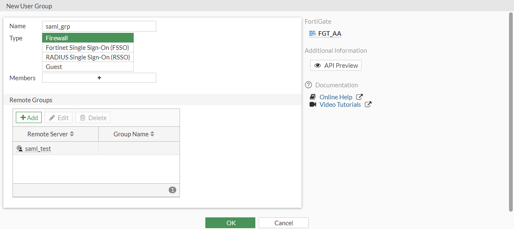Add a new remote group
Screen dimensions: 514x229
pos(29,118)
